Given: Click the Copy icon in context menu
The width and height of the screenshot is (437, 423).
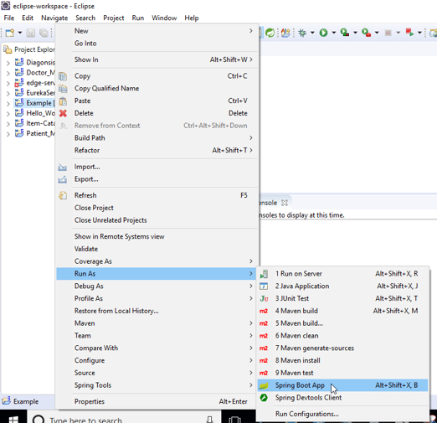Looking at the screenshot, I should tap(63, 76).
